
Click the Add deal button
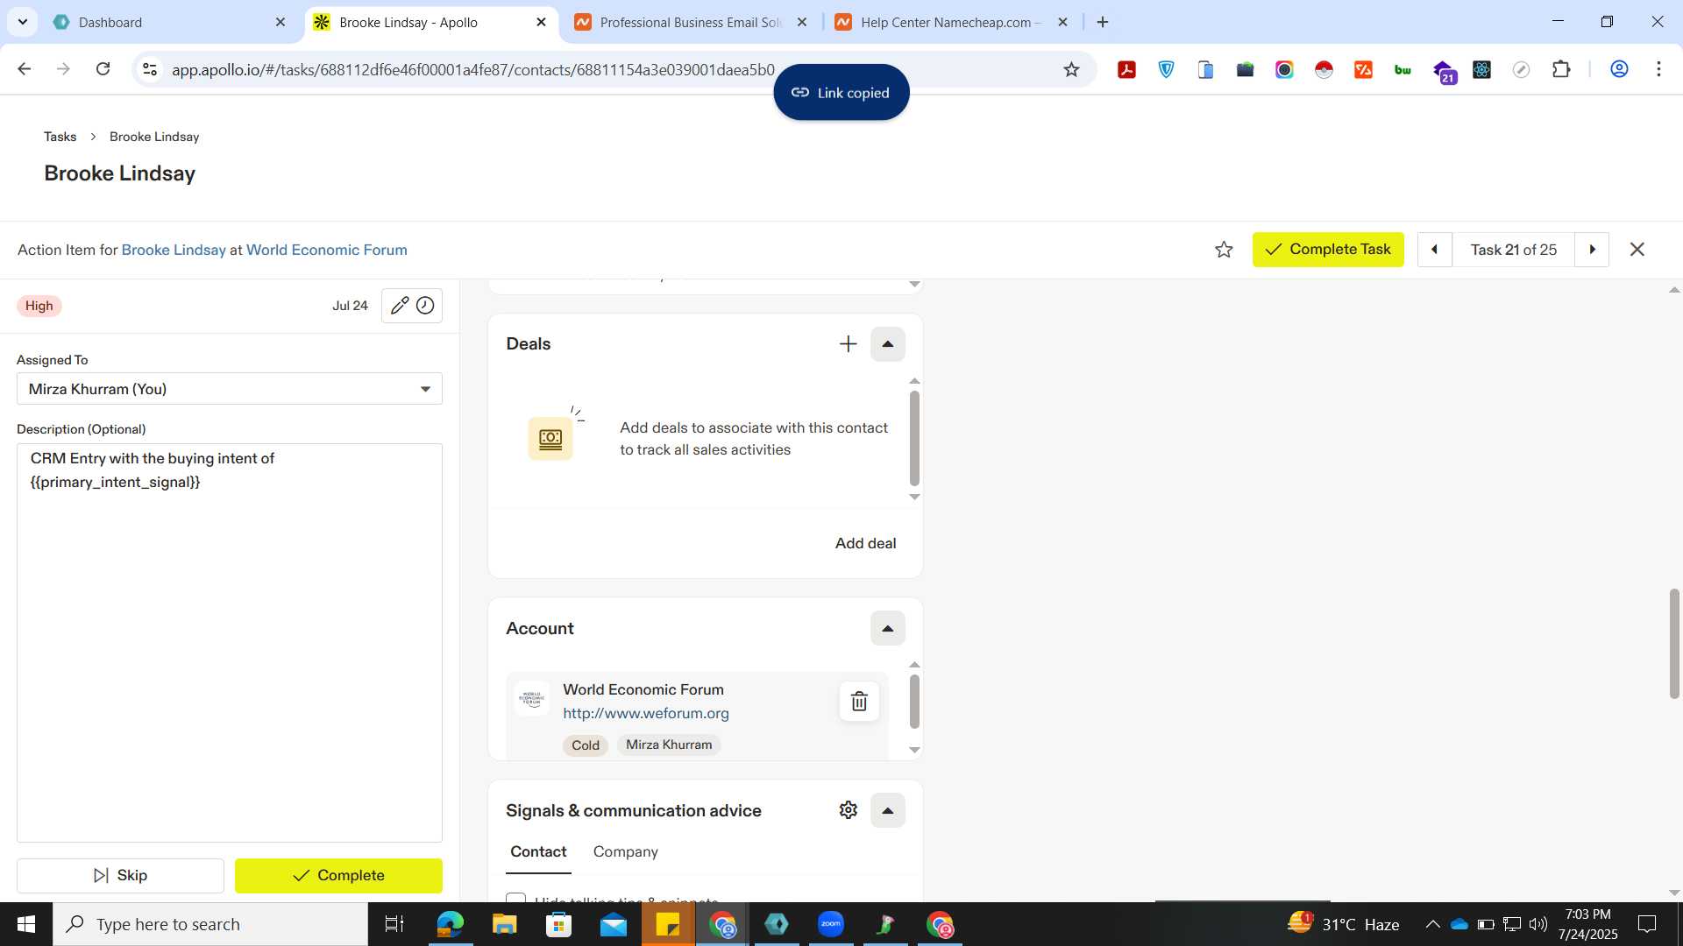point(865,543)
